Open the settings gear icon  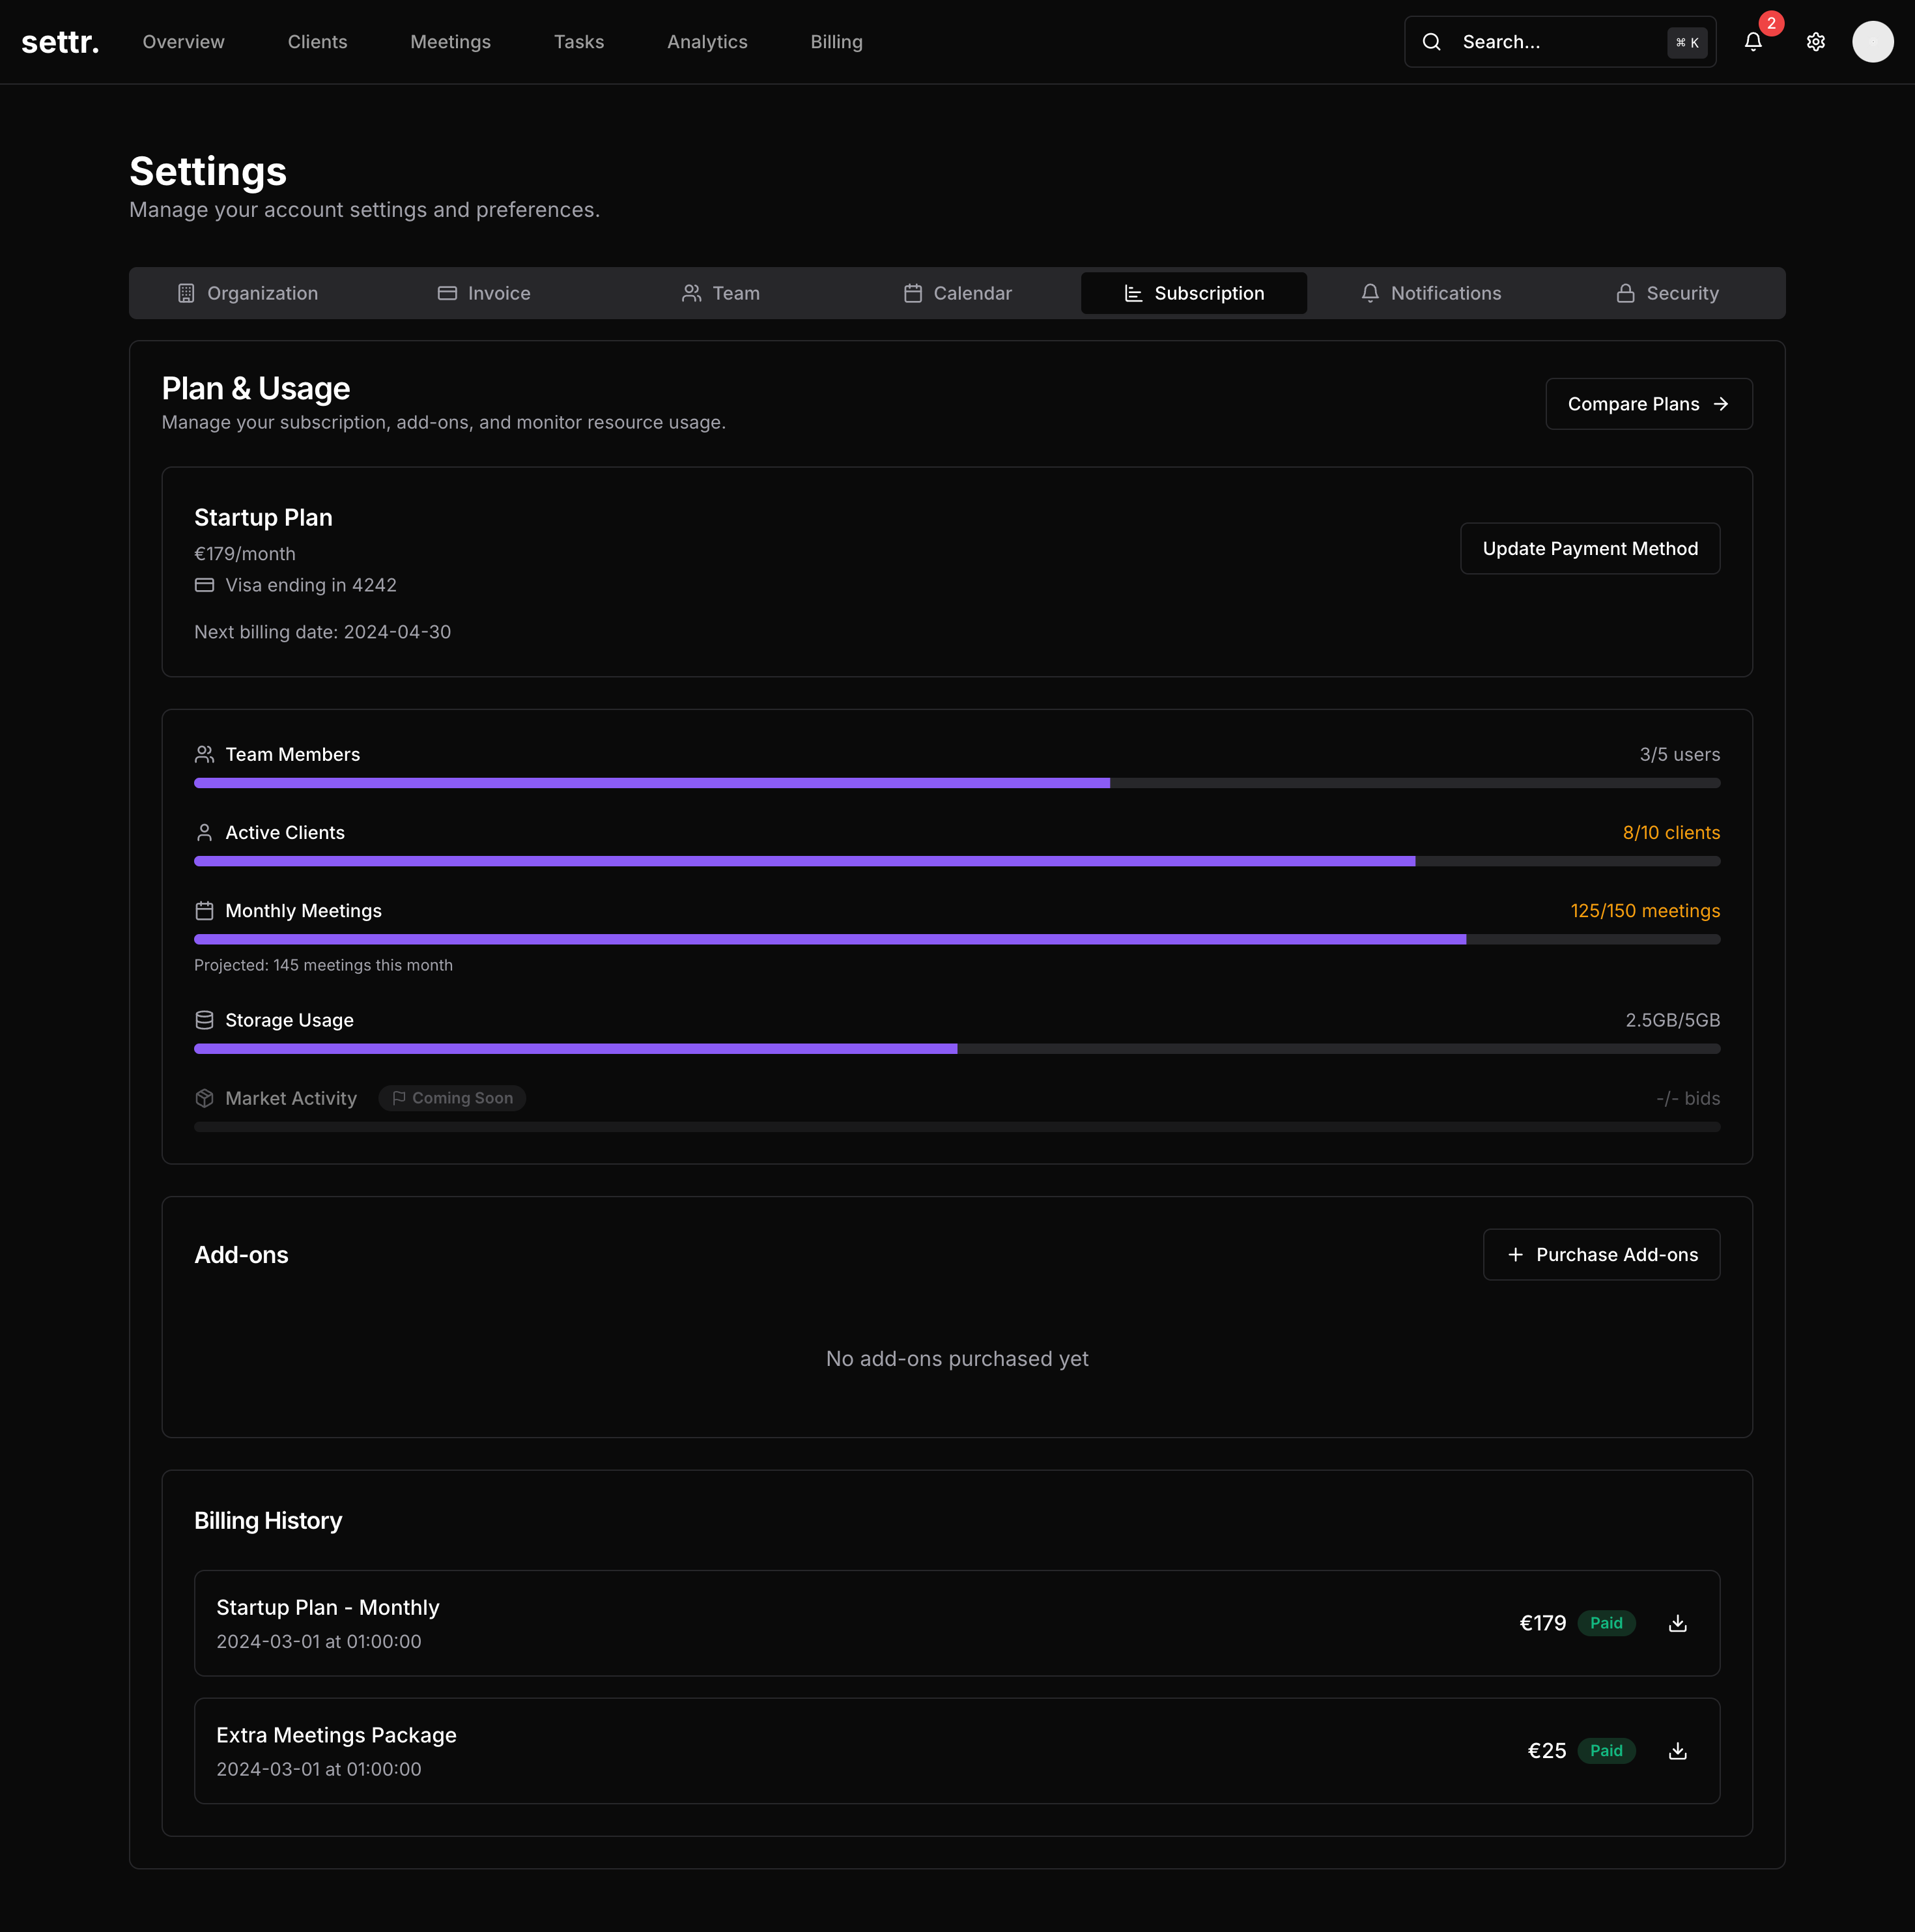[1815, 42]
